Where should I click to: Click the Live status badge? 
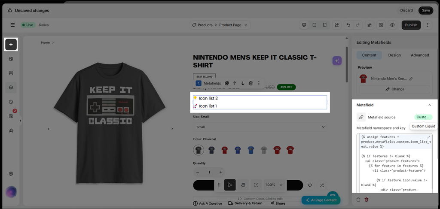coord(28,25)
